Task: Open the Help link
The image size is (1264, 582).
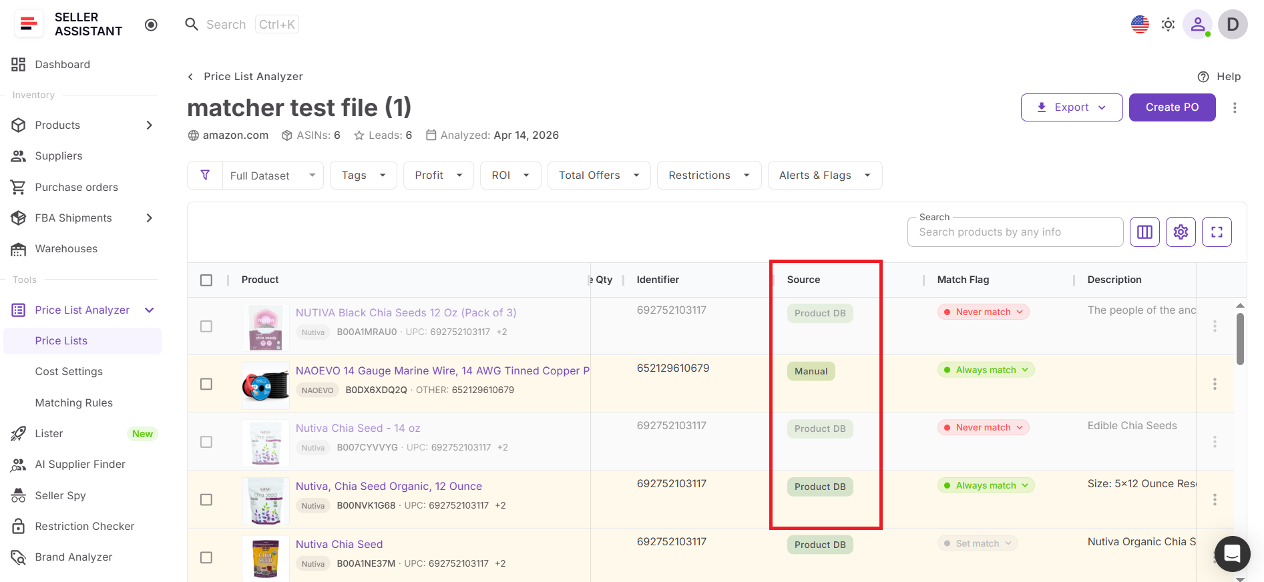Action: tap(1219, 77)
